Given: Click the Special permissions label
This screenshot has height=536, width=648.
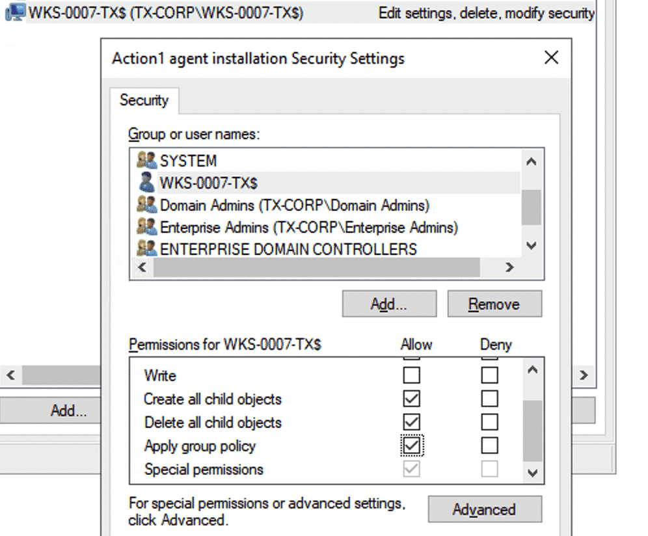Looking at the screenshot, I should (204, 469).
